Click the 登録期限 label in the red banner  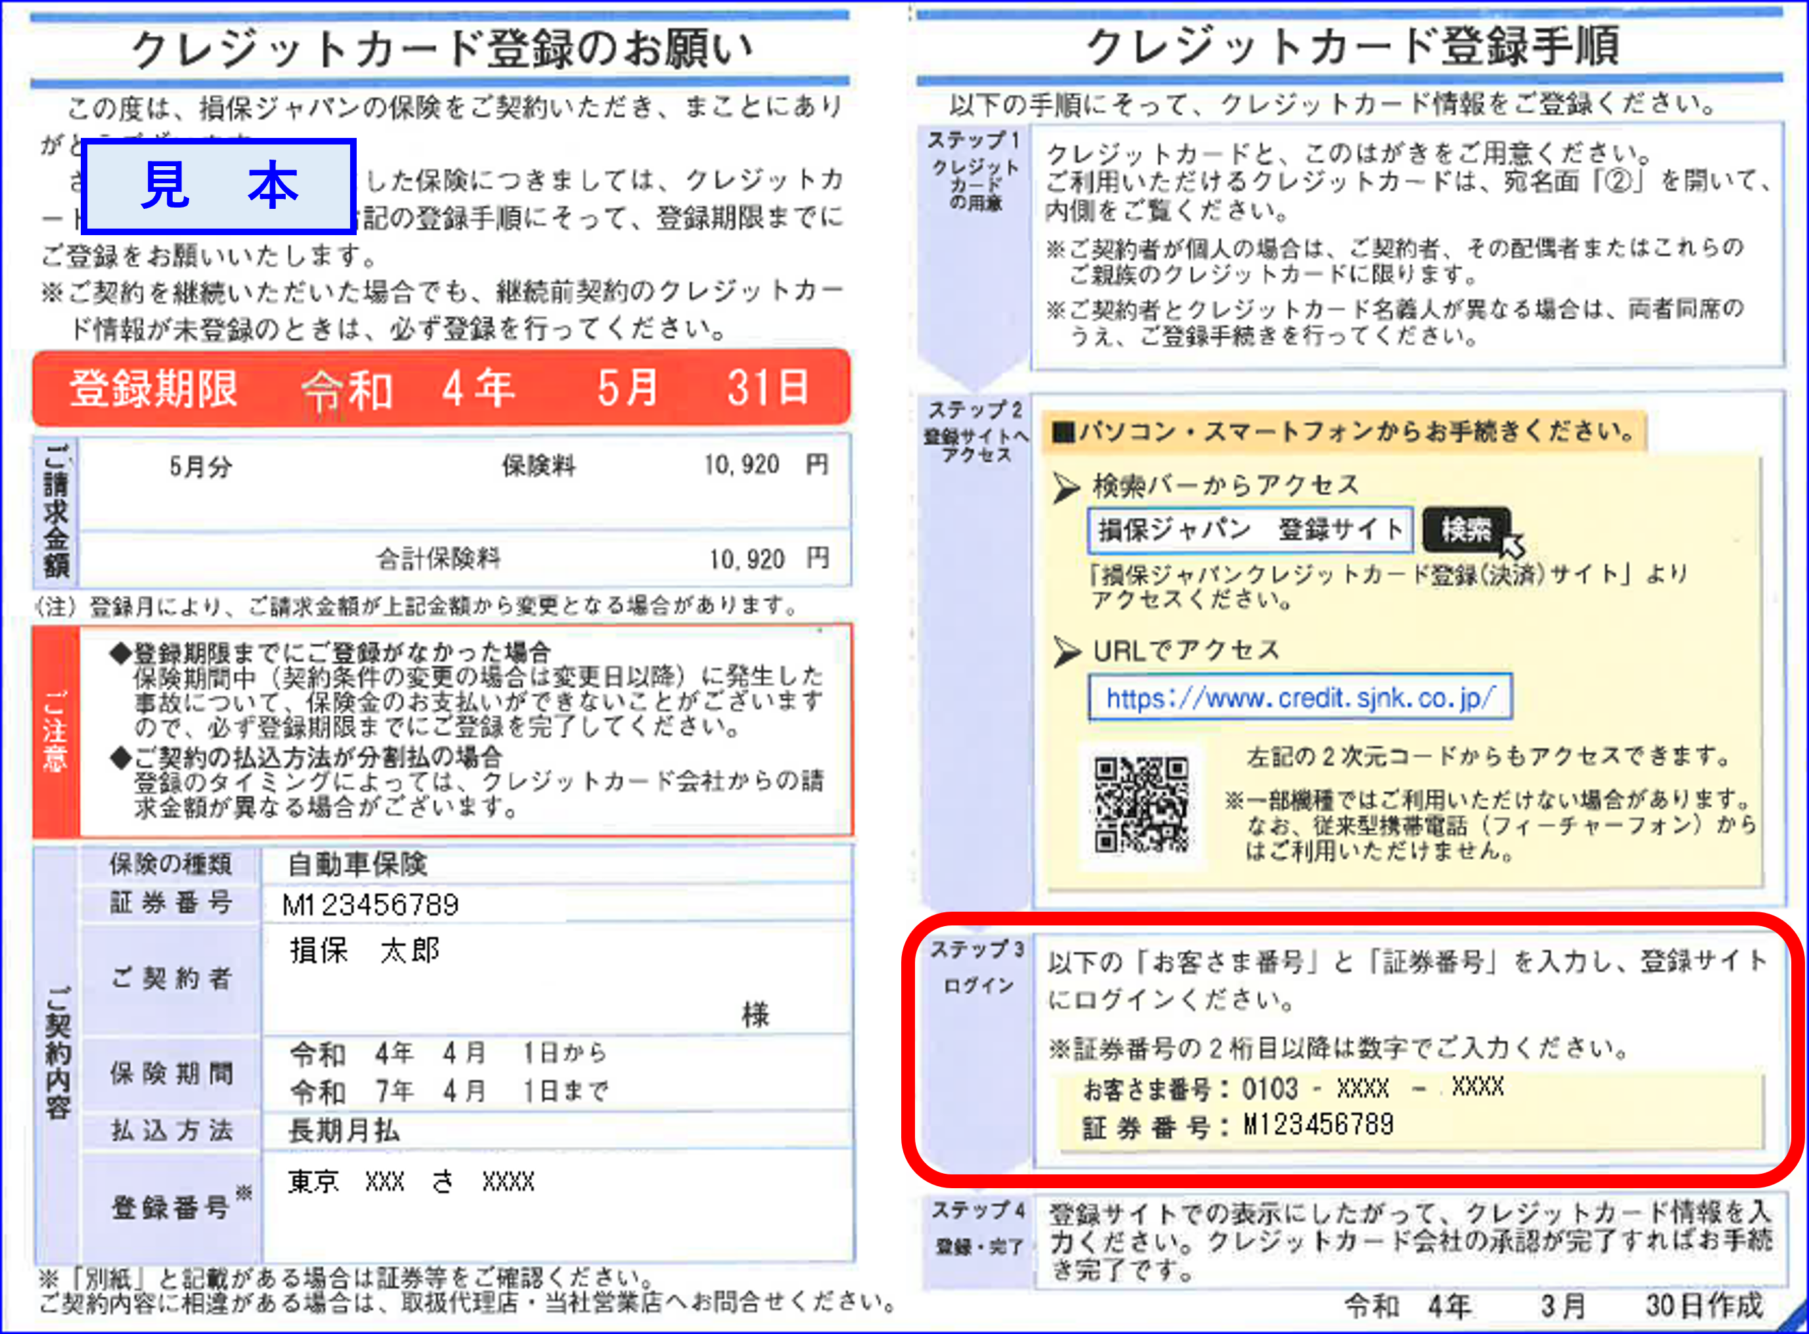(x=154, y=388)
